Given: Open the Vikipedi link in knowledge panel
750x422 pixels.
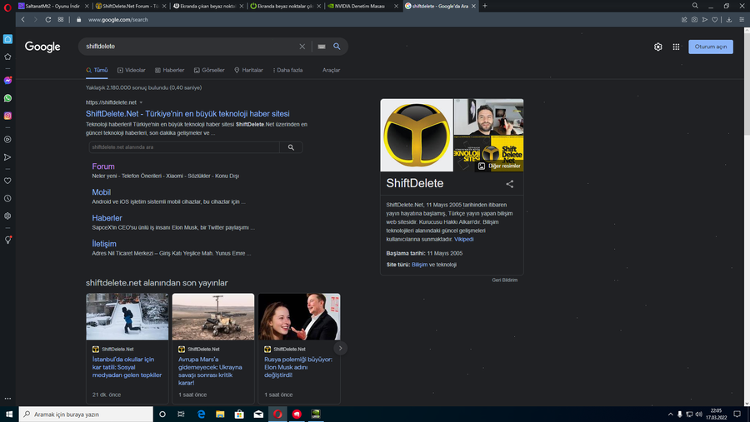Looking at the screenshot, I should coord(463,239).
